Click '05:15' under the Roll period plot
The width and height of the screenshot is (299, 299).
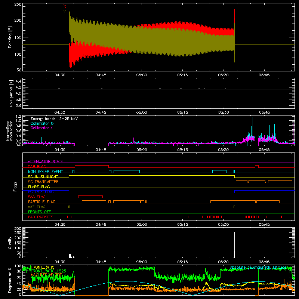pyautogui.click(x=182, y=112)
